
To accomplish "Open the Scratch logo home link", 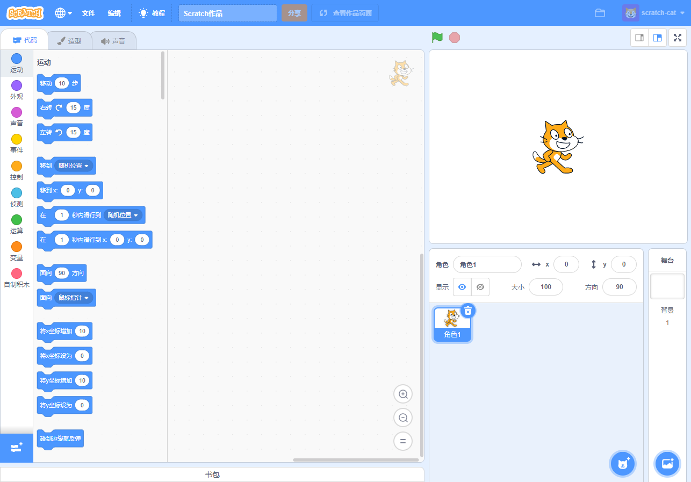I will click(x=25, y=13).
